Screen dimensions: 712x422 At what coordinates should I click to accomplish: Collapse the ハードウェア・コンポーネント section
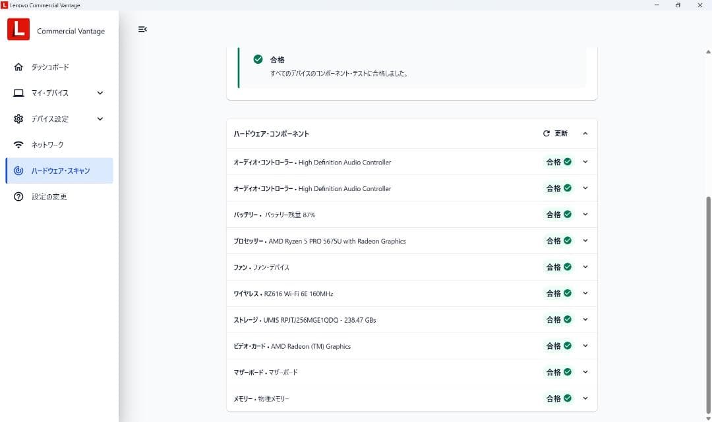click(585, 134)
